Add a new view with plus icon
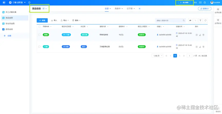Screen dimensions: 222x114 coord(140,9)
